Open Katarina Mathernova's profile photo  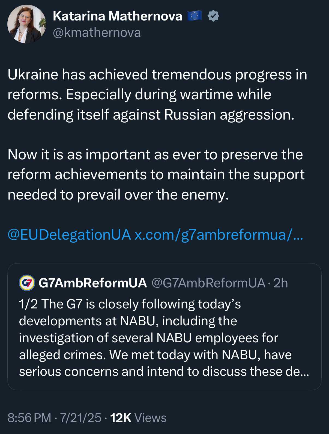pyautogui.click(x=26, y=24)
